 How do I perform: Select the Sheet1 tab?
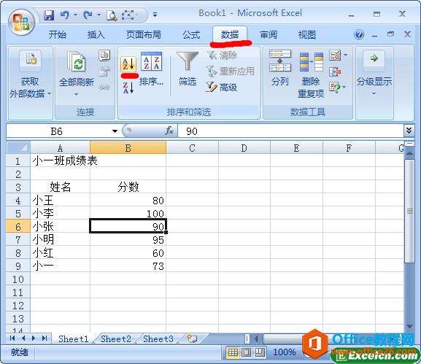73,338
